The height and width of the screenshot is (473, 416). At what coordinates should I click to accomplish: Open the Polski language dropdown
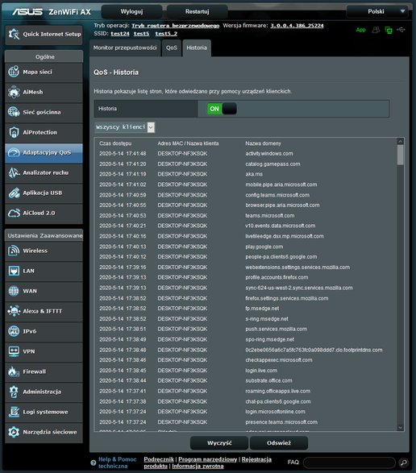point(377,11)
